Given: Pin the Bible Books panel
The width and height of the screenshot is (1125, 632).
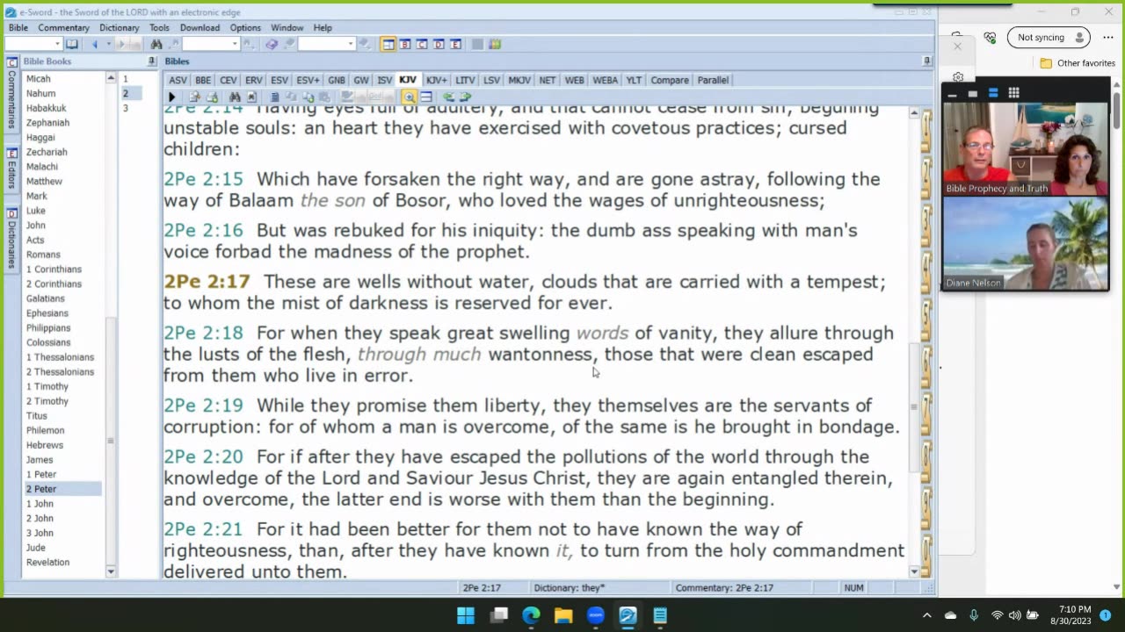Looking at the screenshot, I should tap(153, 61).
